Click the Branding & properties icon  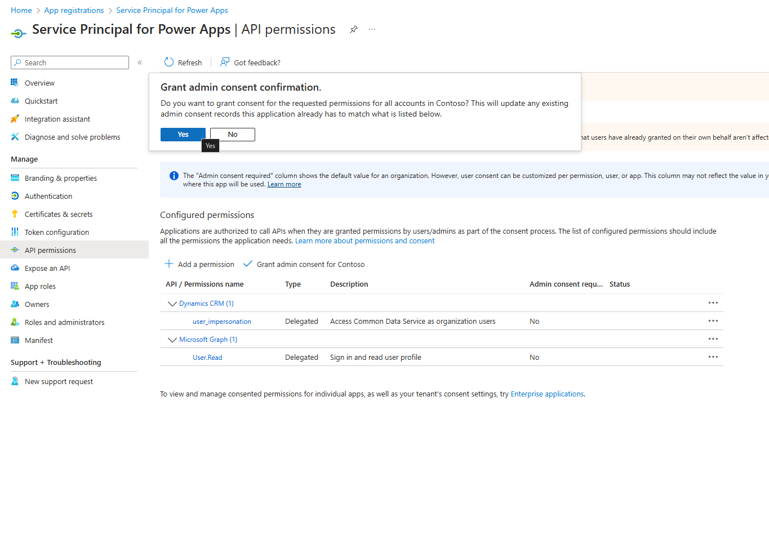coord(15,178)
